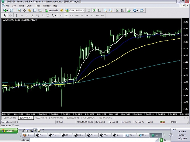Toggle chart shift icon
Screen dimensions: 190x142
pyautogui.click(x=122, y=10)
